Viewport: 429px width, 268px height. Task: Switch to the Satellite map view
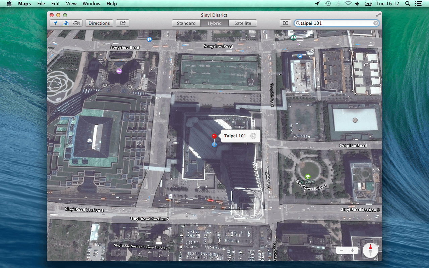coord(243,23)
